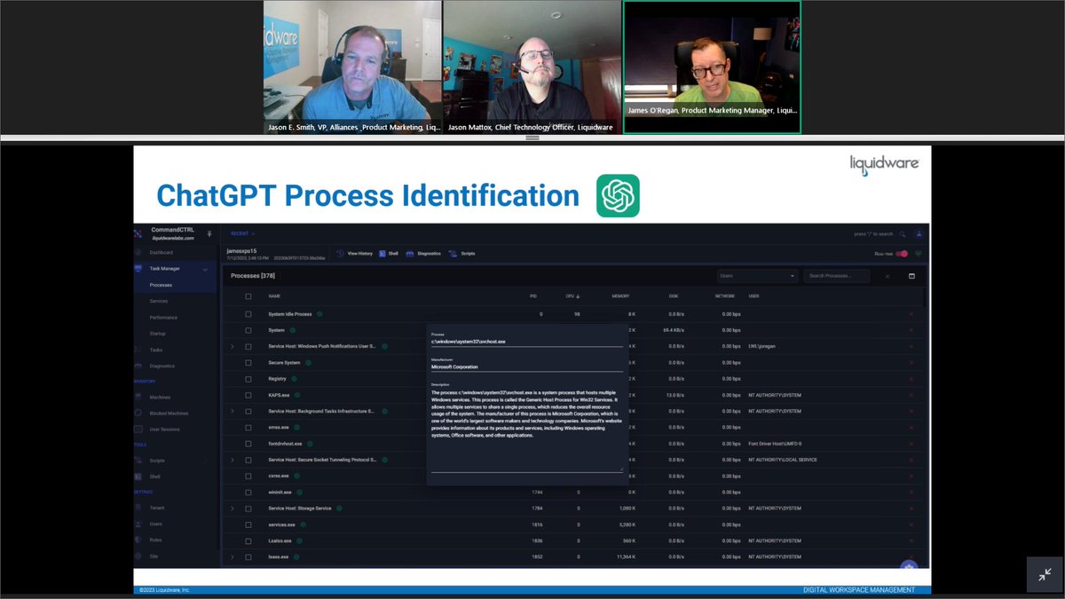Check the System Idle Process checkbox
The width and height of the screenshot is (1065, 599).
tap(248, 314)
